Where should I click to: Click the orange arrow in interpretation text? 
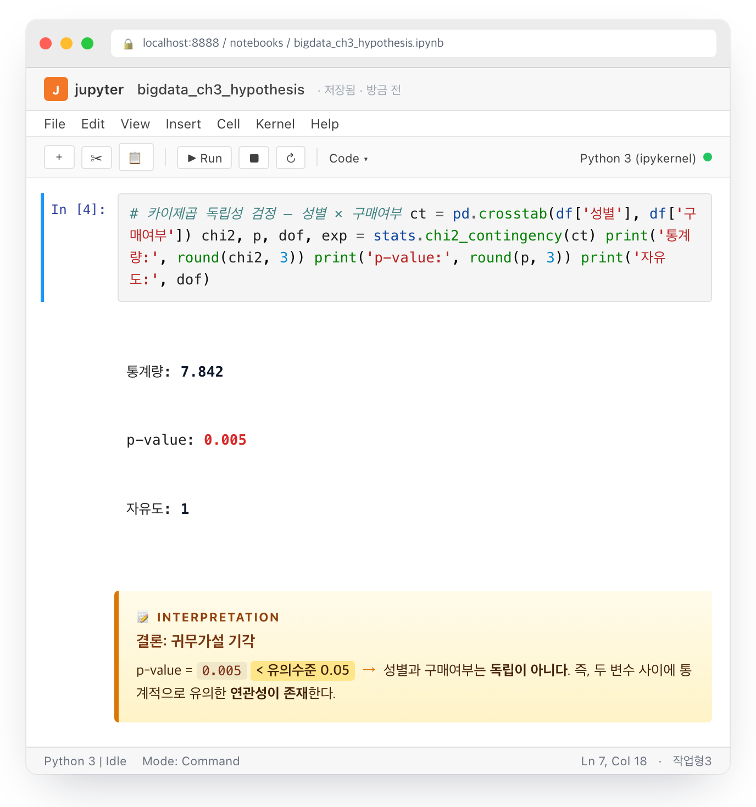[x=369, y=670]
